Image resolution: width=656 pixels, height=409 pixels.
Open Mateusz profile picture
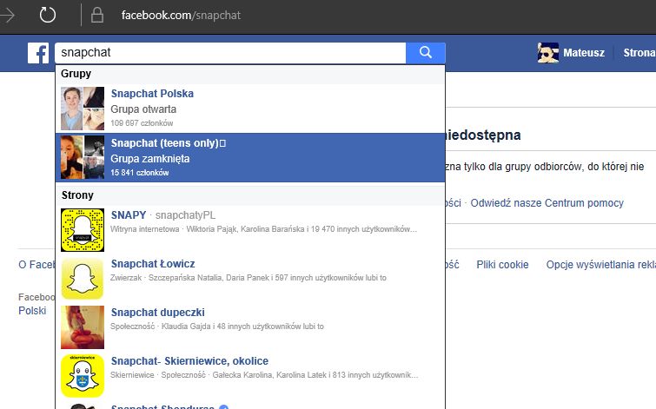[x=548, y=53]
